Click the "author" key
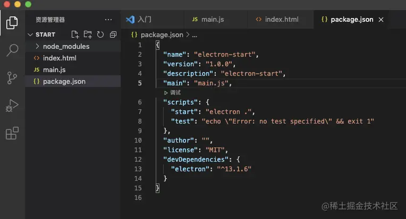406x219 pixels. pos(179,141)
